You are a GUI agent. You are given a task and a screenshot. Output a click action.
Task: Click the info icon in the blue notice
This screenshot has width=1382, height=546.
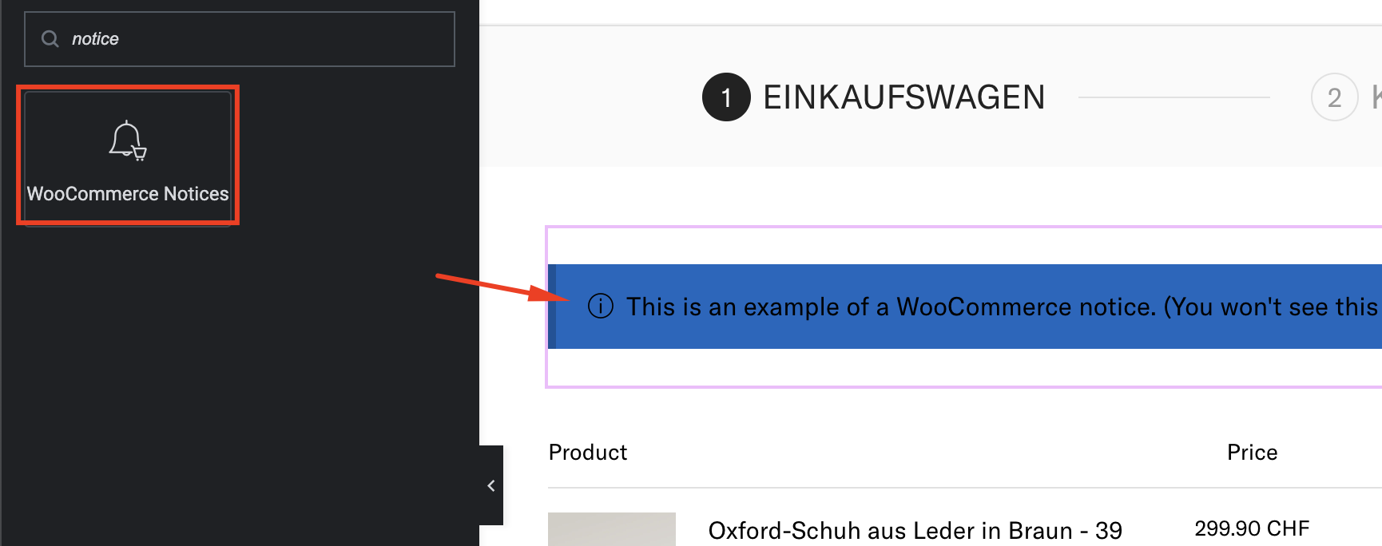click(601, 306)
